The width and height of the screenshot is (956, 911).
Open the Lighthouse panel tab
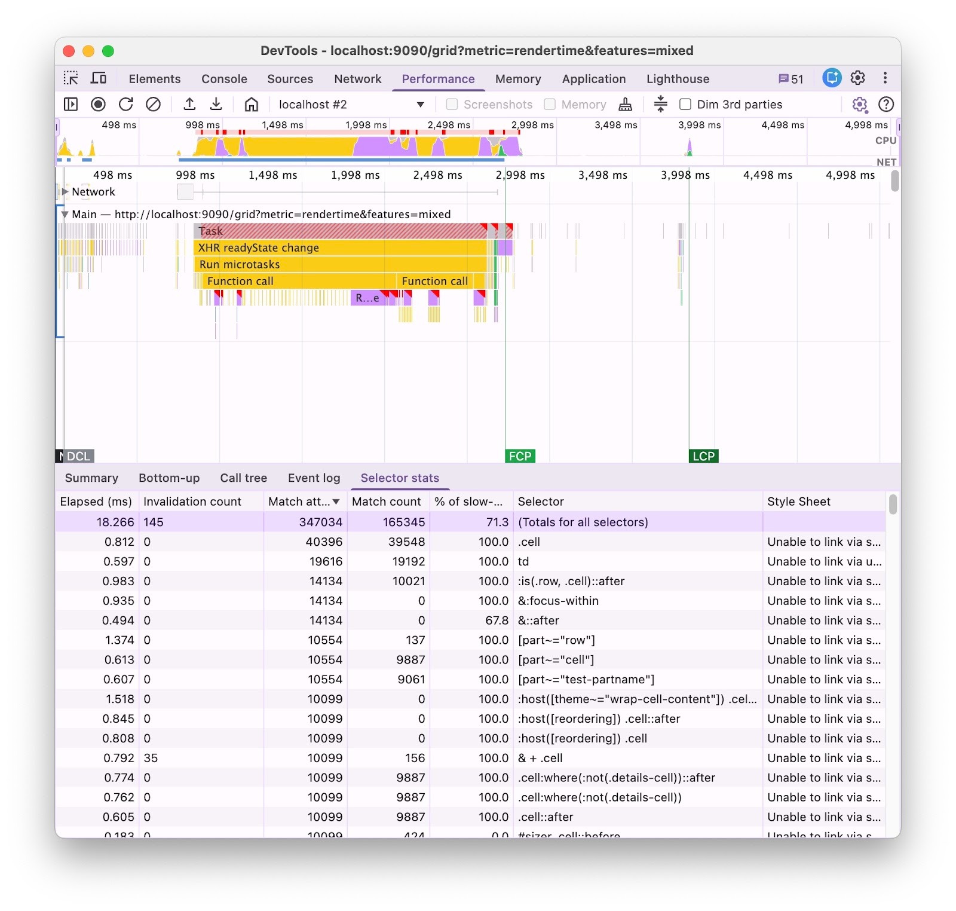[x=678, y=79]
